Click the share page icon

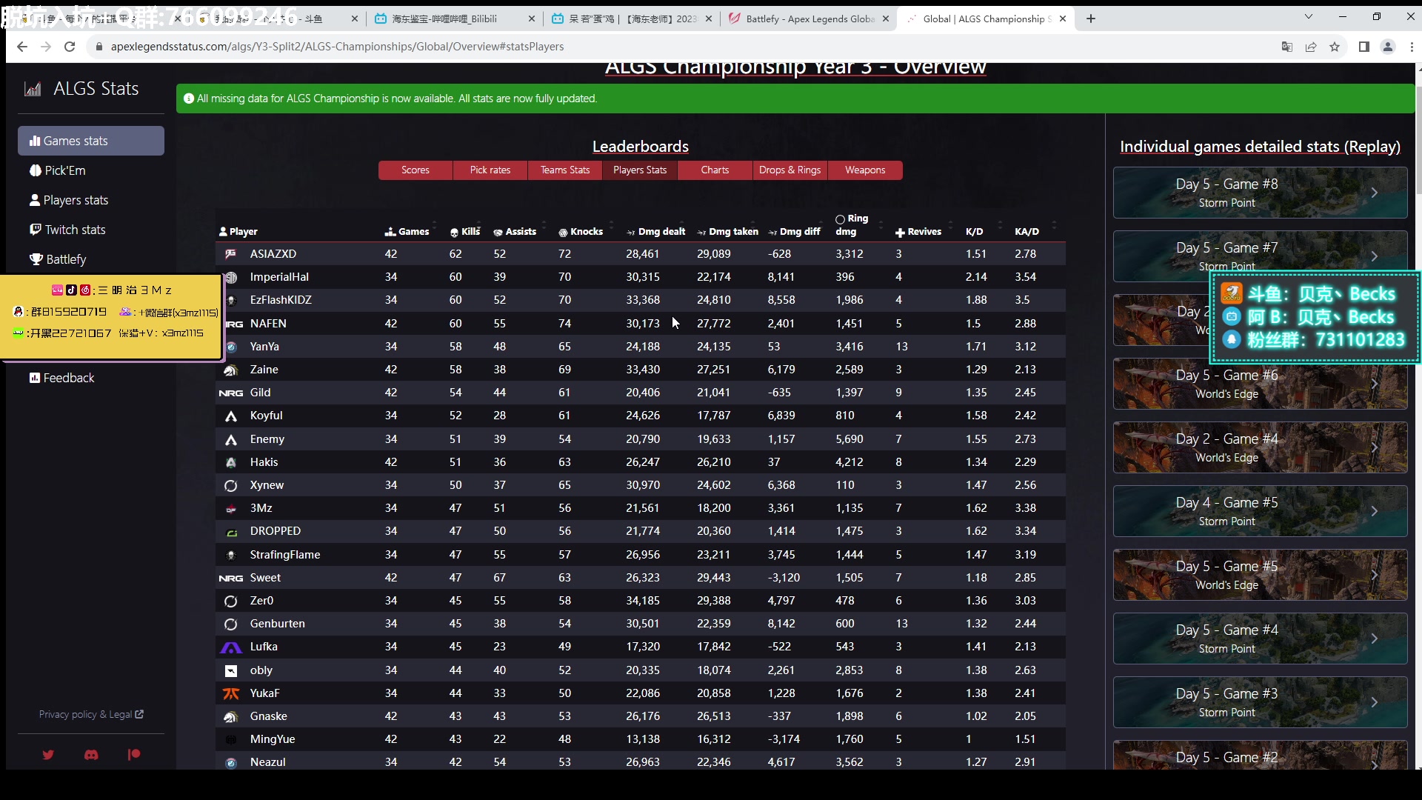tap(1311, 47)
